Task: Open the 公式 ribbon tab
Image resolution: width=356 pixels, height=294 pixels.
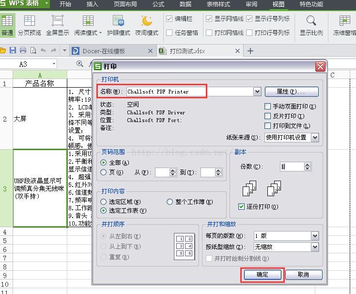Action: click(158, 4)
